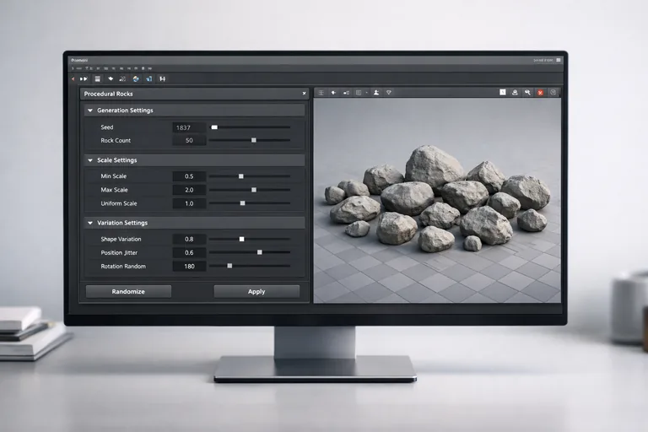Click the wrench icon above the viewport
This screenshot has height=432, width=648.
click(x=527, y=92)
